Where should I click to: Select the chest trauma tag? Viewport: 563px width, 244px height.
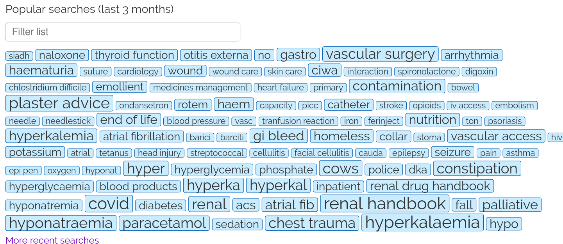point(312,223)
